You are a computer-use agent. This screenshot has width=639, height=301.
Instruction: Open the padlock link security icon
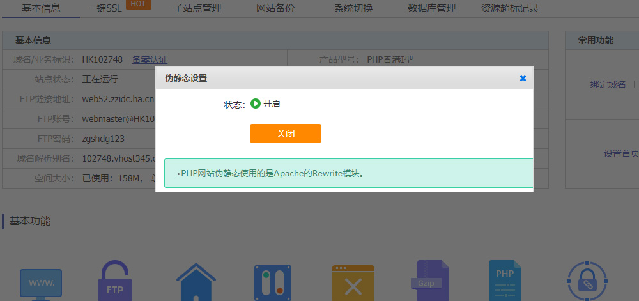click(587, 281)
